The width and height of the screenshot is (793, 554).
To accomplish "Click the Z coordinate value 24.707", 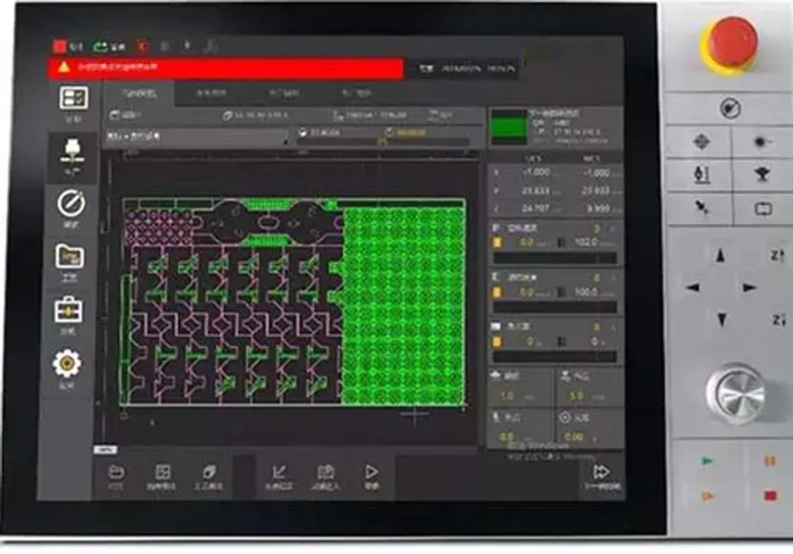I will [536, 208].
